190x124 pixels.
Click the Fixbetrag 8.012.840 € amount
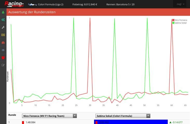pos(85,4)
